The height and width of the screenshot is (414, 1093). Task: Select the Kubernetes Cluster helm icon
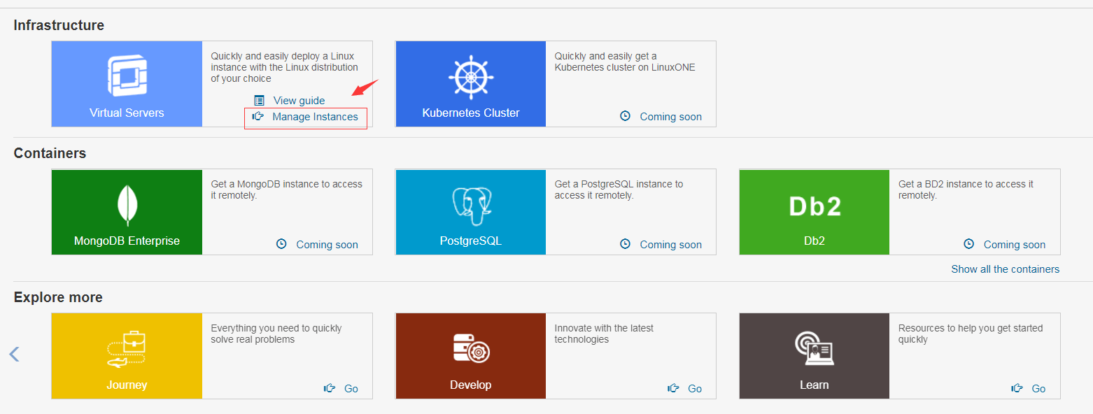tap(470, 76)
